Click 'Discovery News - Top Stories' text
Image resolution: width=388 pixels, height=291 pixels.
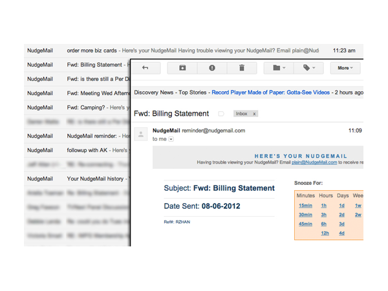(x=170, y=92)
